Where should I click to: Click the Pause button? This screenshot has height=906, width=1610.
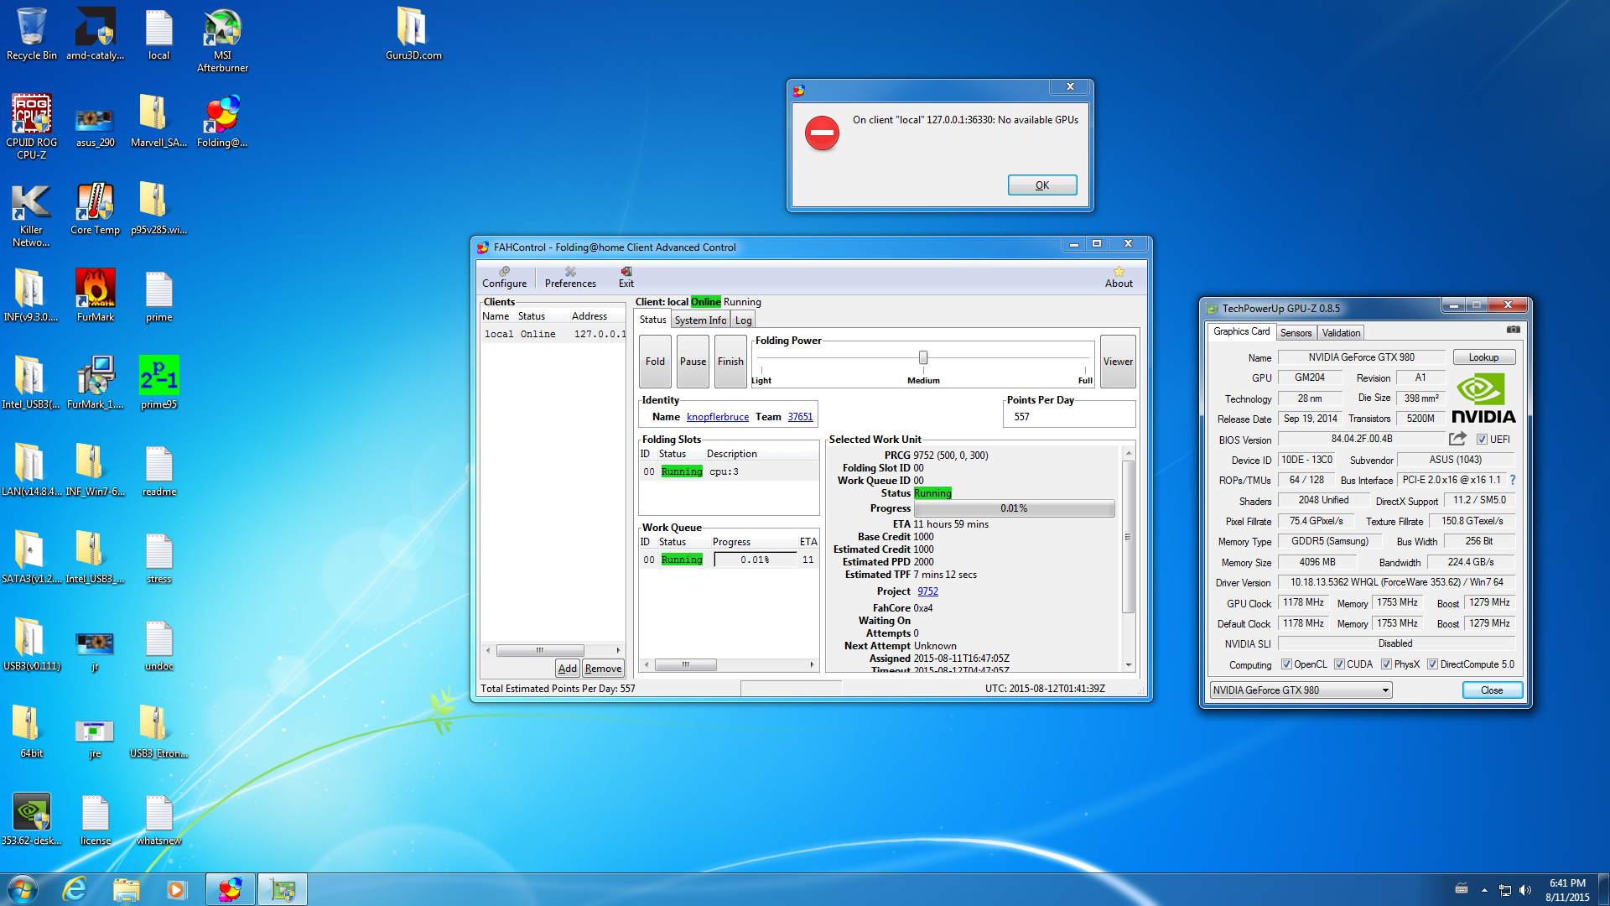pyautogui.click(x=693, y=362)
